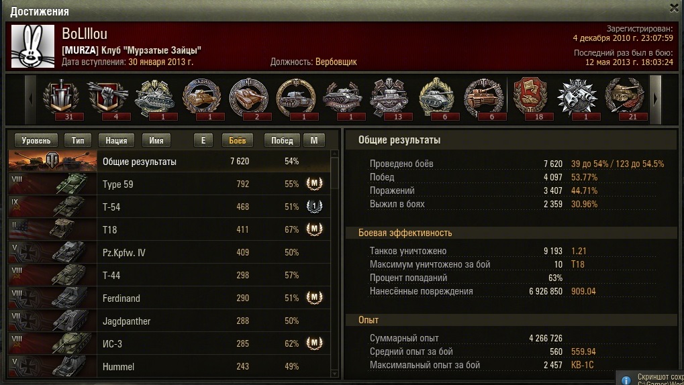Select the Общие результаты row
Screen dimensions: 684x385
(169, 162)
